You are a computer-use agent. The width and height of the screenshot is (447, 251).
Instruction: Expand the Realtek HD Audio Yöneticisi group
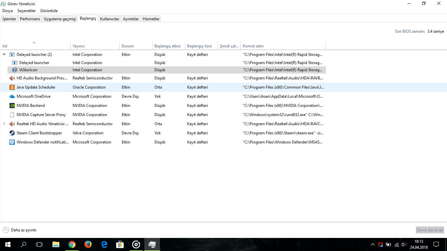[4, 124]
